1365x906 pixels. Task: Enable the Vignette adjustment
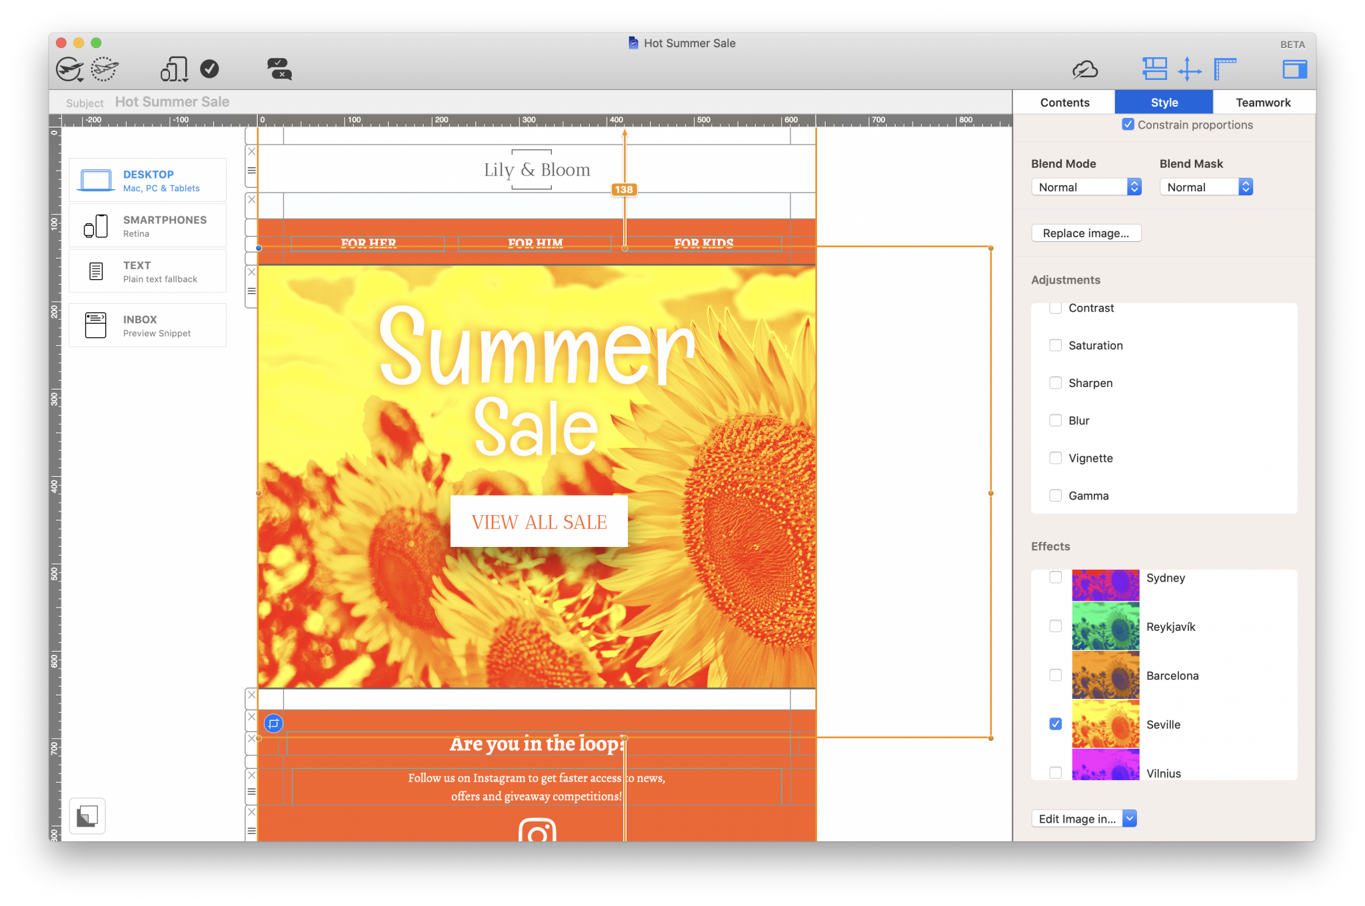click(1055, 458)
